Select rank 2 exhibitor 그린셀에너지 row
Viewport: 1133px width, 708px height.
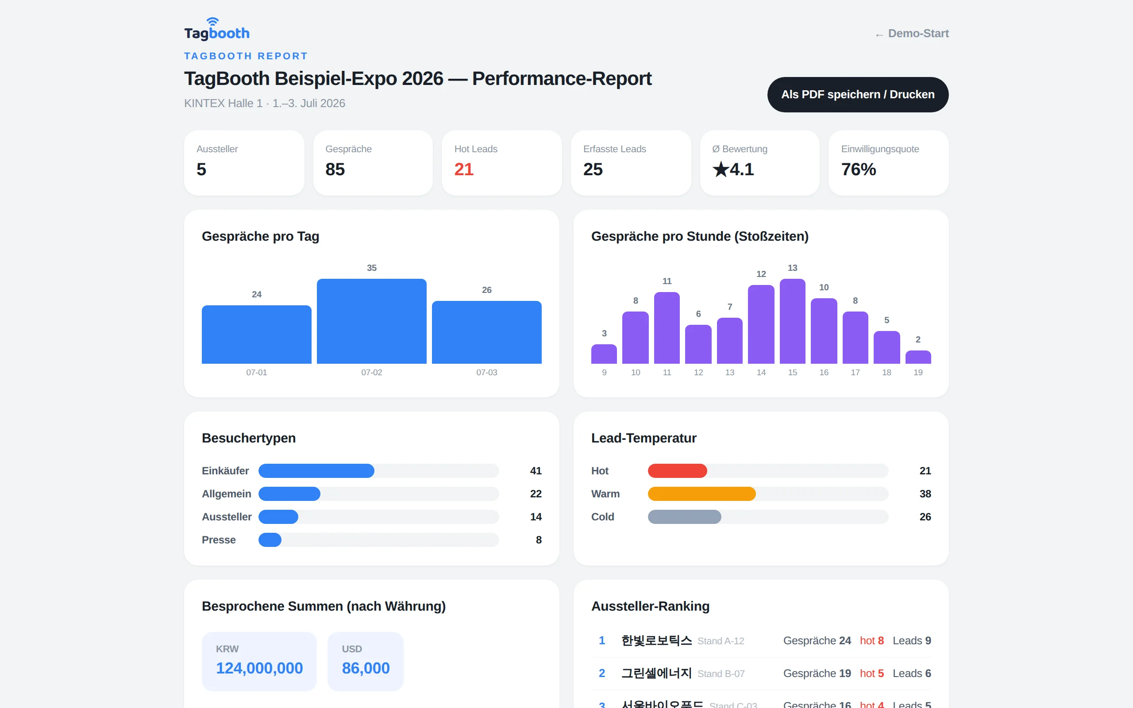coord(761,673)
